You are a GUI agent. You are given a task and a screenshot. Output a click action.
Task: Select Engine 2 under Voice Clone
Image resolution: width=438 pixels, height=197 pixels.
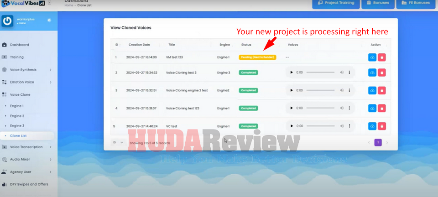[17, 116]
